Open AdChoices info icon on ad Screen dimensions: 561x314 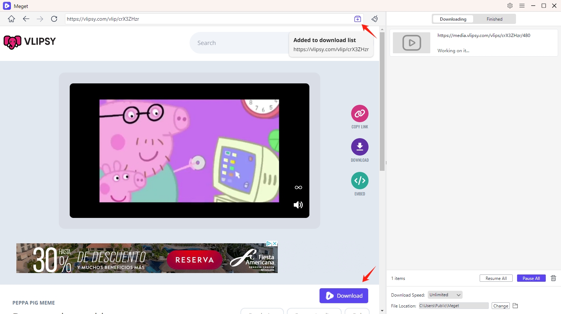click(269, 244)
